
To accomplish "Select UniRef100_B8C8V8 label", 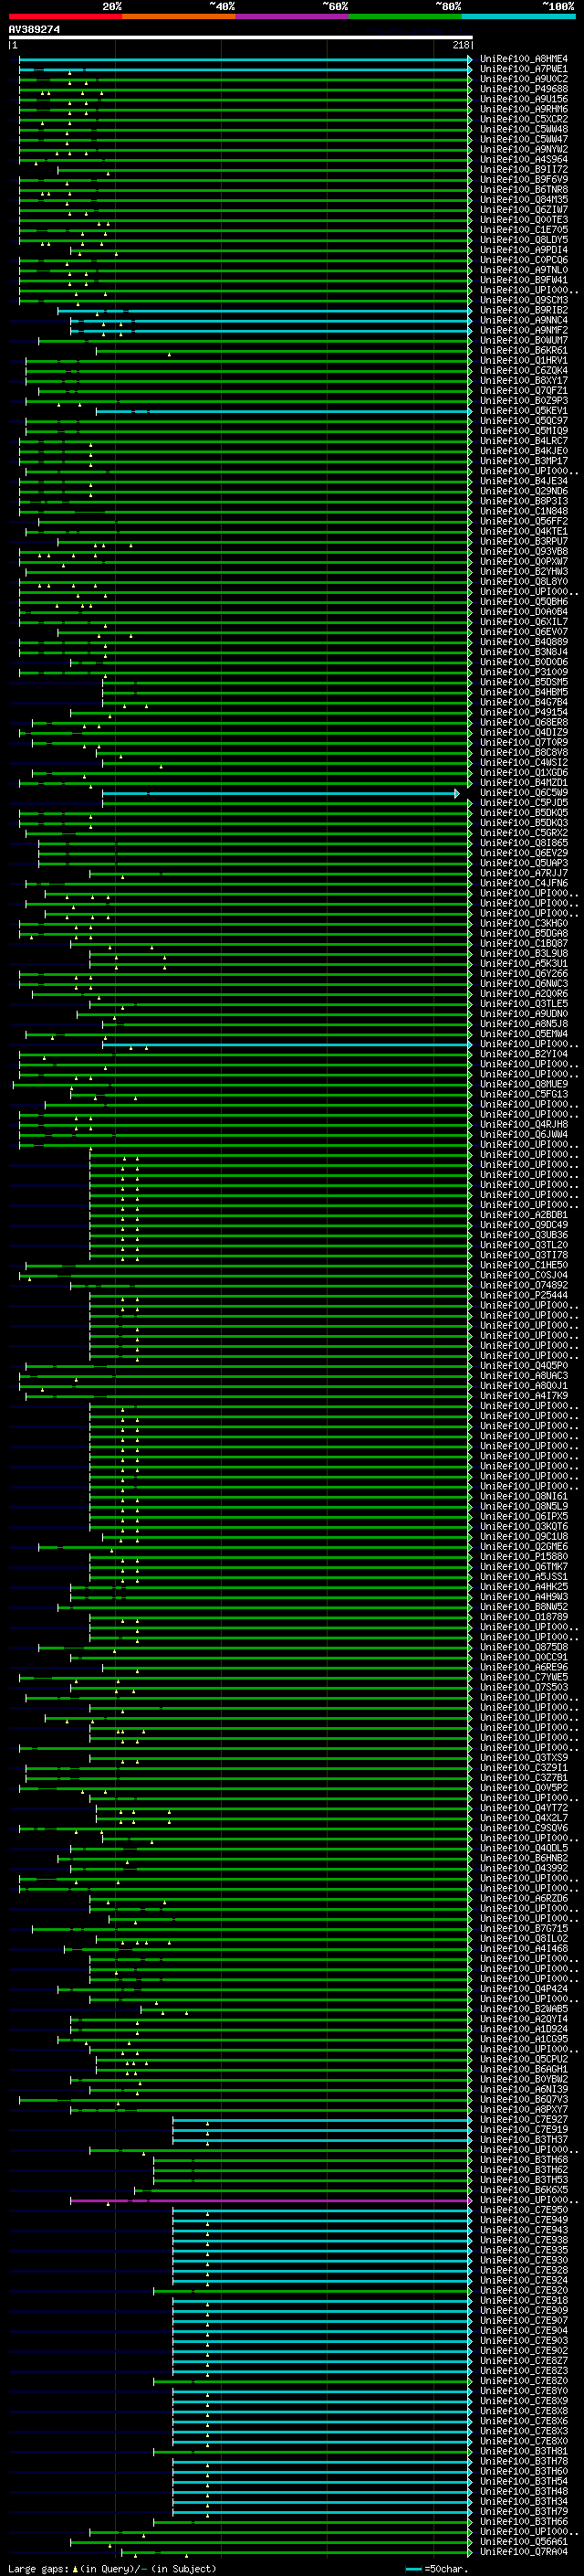I will click(x=523, y=752).
